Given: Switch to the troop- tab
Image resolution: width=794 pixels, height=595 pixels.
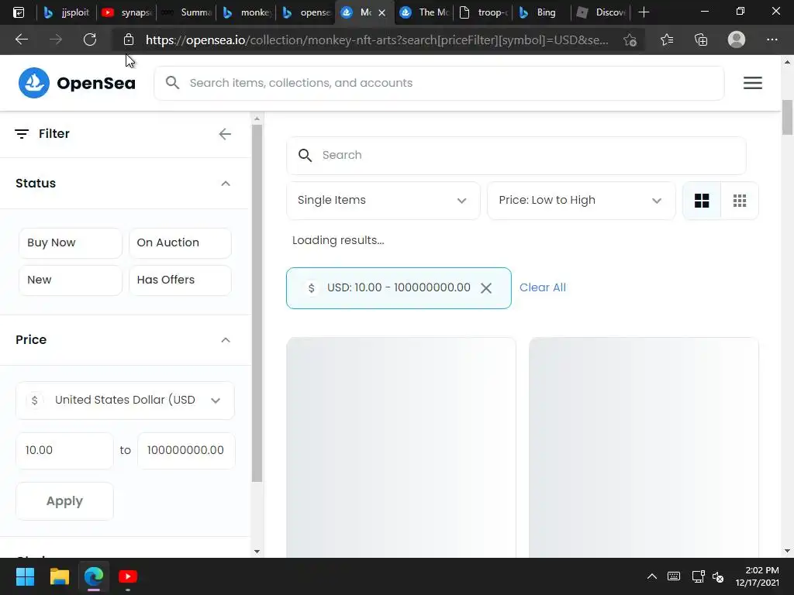Looking at the screenshot, I should tap(484, 12).
